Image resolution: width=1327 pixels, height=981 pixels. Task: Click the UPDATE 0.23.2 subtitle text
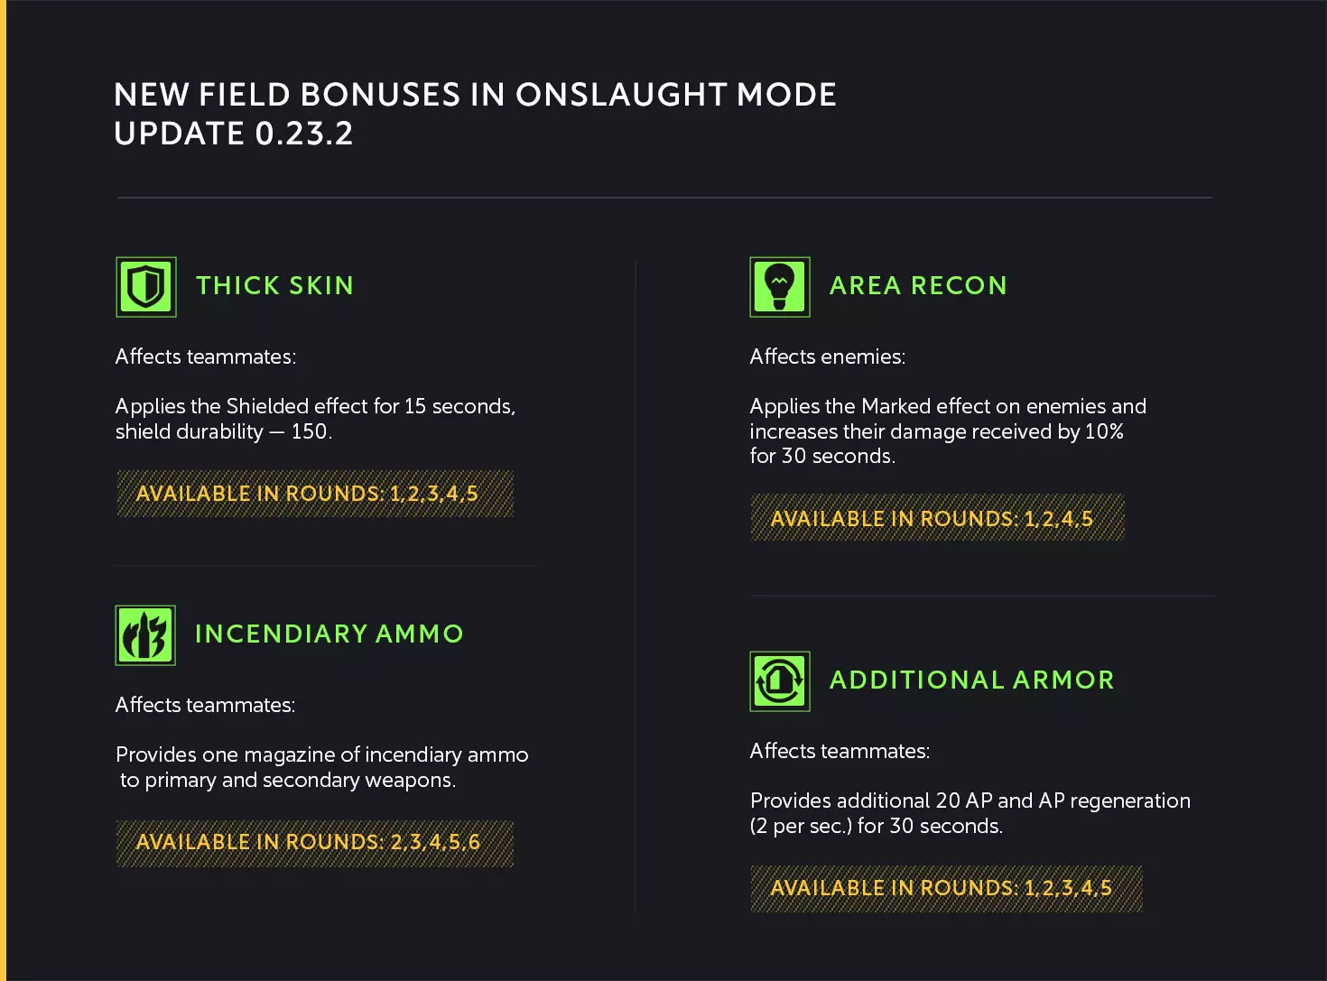(x=234, y=134)
